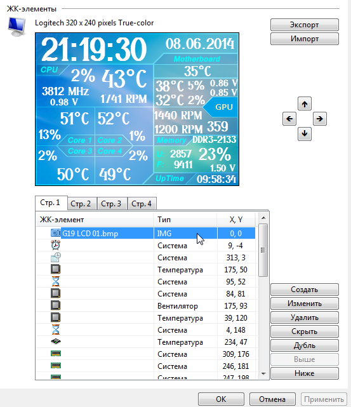Image resolution: width=351 pixels, height=407 pixels.
Task: Click the camera icon of G19 LCD 01.bmp
Action: pos(55,233)
